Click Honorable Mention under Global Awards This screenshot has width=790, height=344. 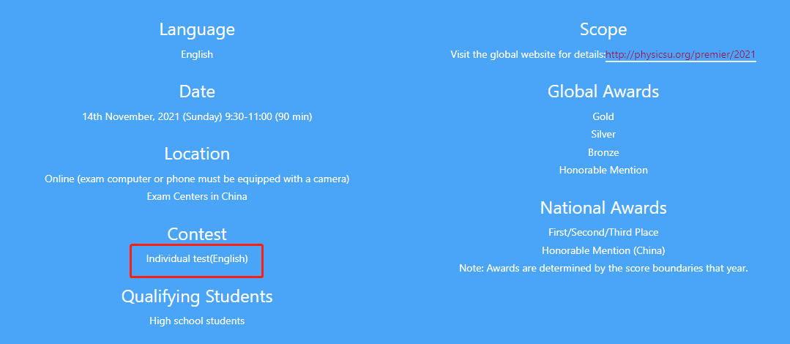coord(603,171)
